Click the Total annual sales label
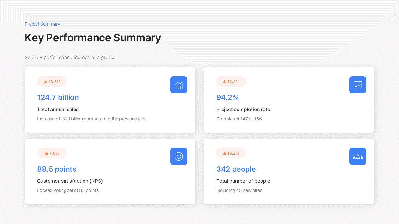 pos(58,110)
